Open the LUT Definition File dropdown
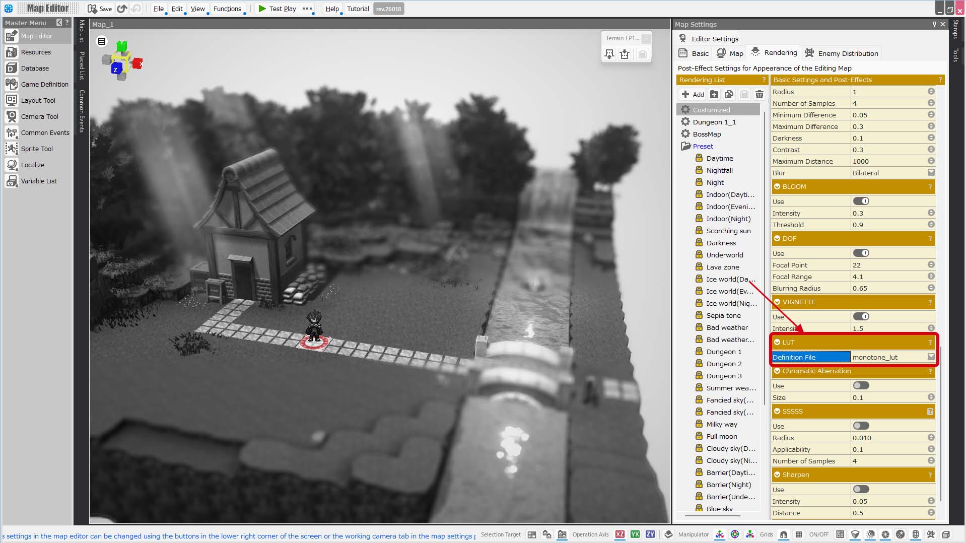The image size is (966, 543). 931,357
